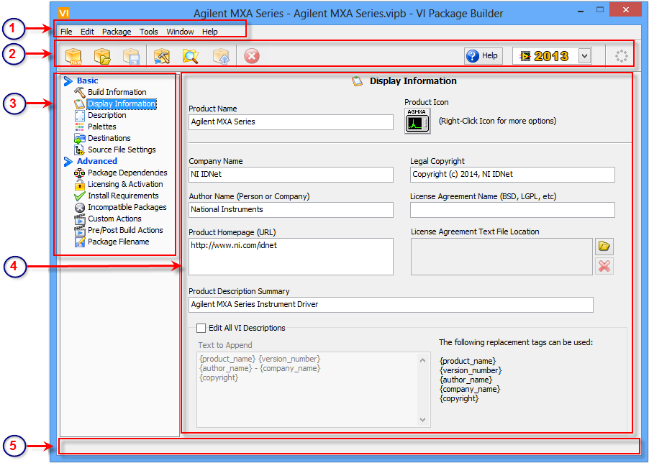
Task: Click the New Package toolbar icon
Action: click(x=73, y=56)
